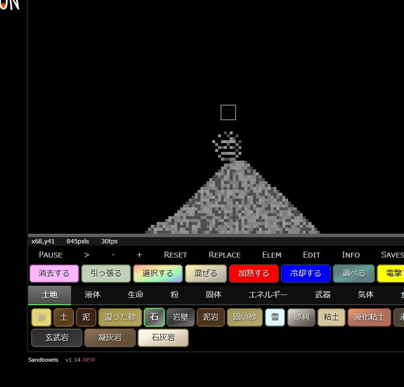Select the 冷却する cool tool
This screenshot has height=387, width=404.
[306, 274]
